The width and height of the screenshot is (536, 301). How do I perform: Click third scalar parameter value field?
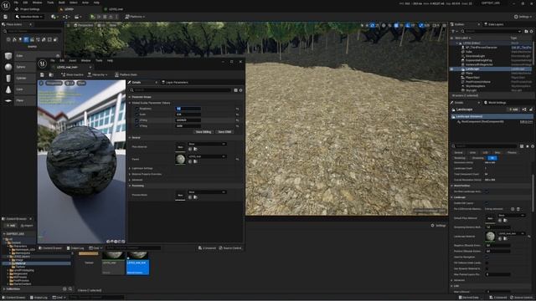coord(188,120)
